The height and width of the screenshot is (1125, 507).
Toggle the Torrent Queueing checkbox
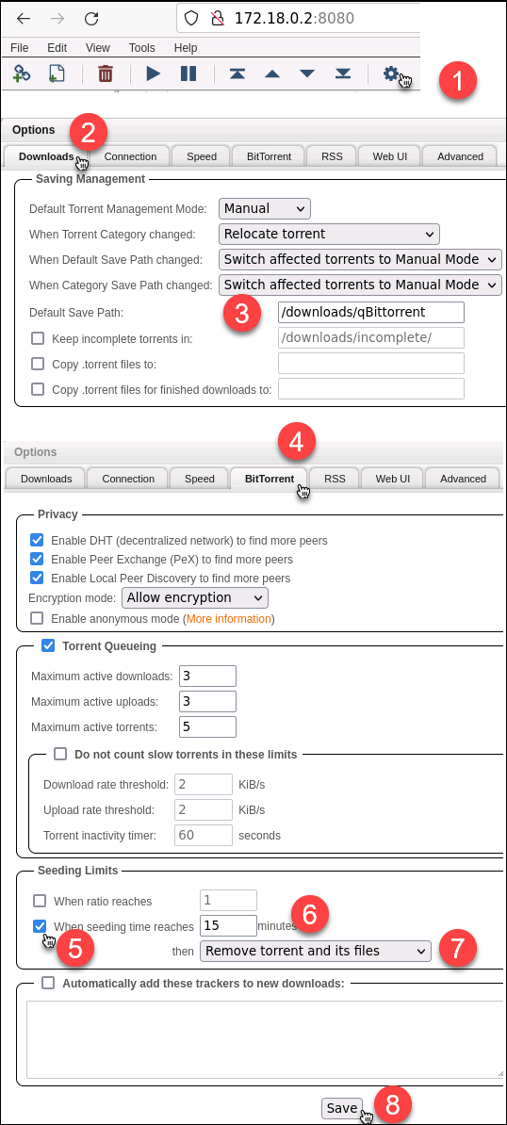[x=48, y=645]
